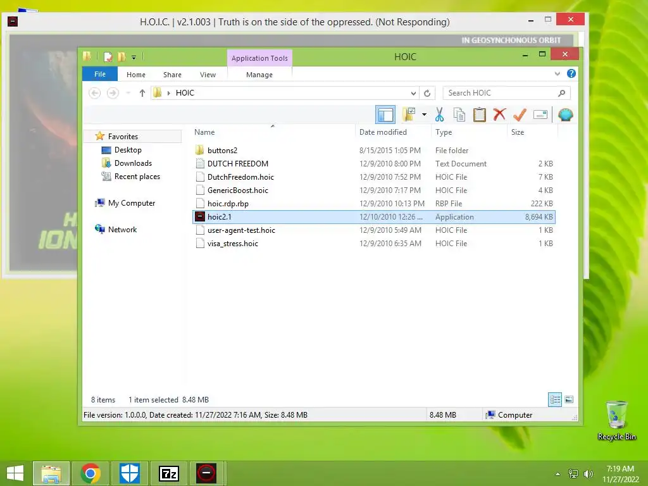648x486 pixels.
Task: Open Recent places in navigation pane
Action: pyautogui.click(x=137, y=177)
